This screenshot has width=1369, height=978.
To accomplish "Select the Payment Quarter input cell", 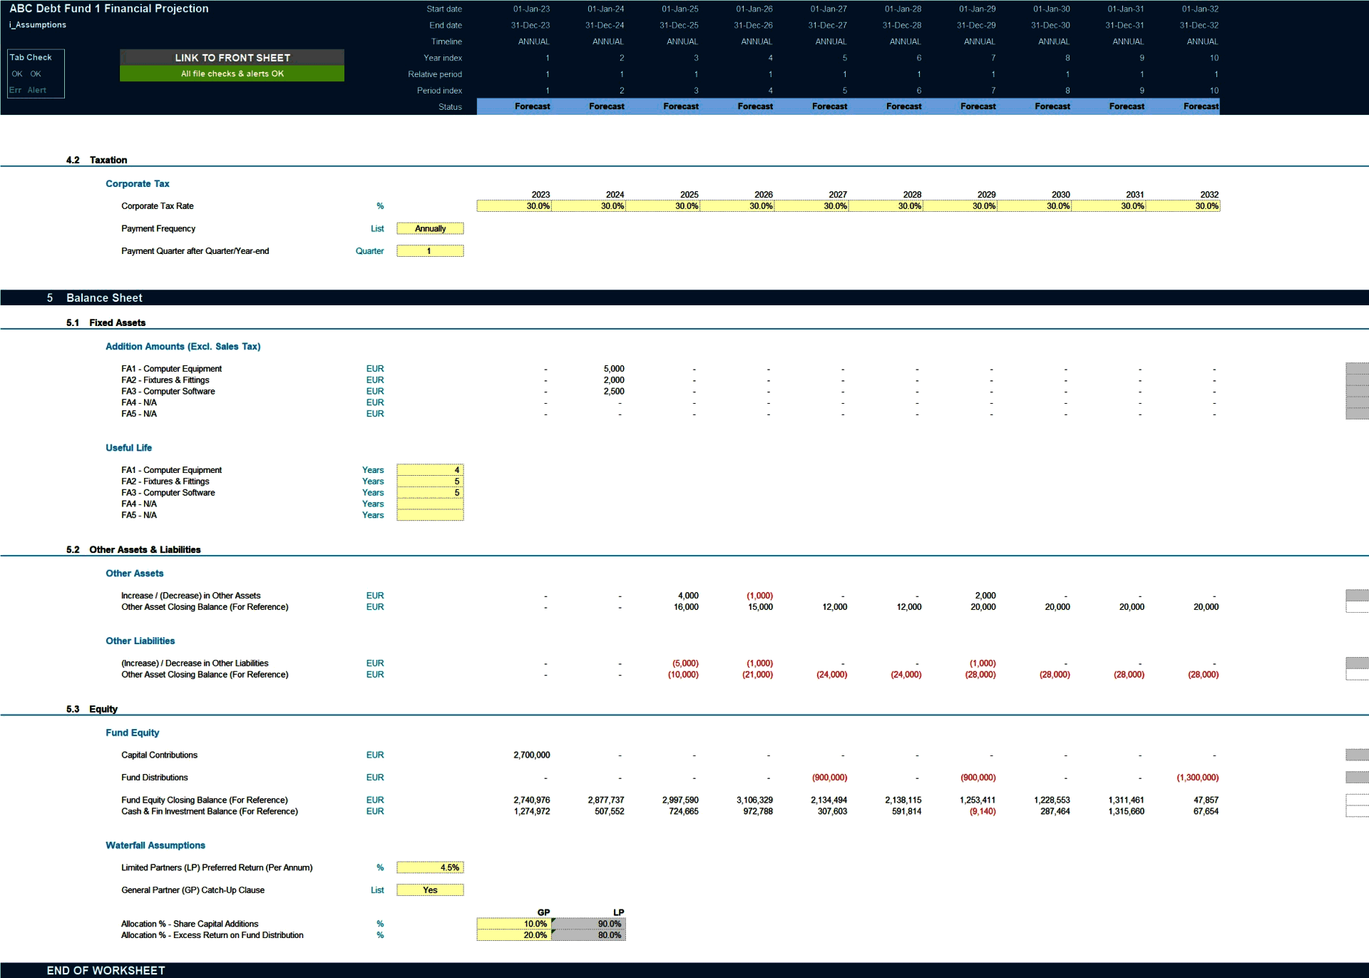I will point(430,250).
